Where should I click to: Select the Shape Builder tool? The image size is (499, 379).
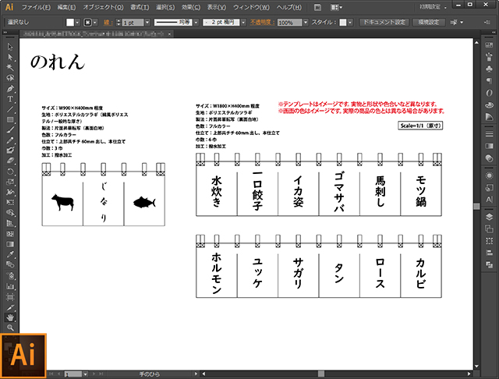coord(10,213)
